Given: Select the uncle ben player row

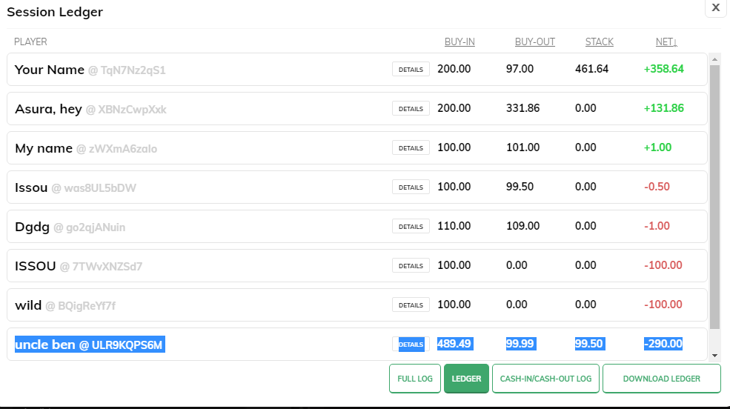Looking at the screenshot, I should click(x=222, y=345).
